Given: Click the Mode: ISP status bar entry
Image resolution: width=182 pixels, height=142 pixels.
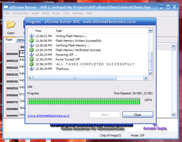Looking at the screenshot, I should click(138, 135).
